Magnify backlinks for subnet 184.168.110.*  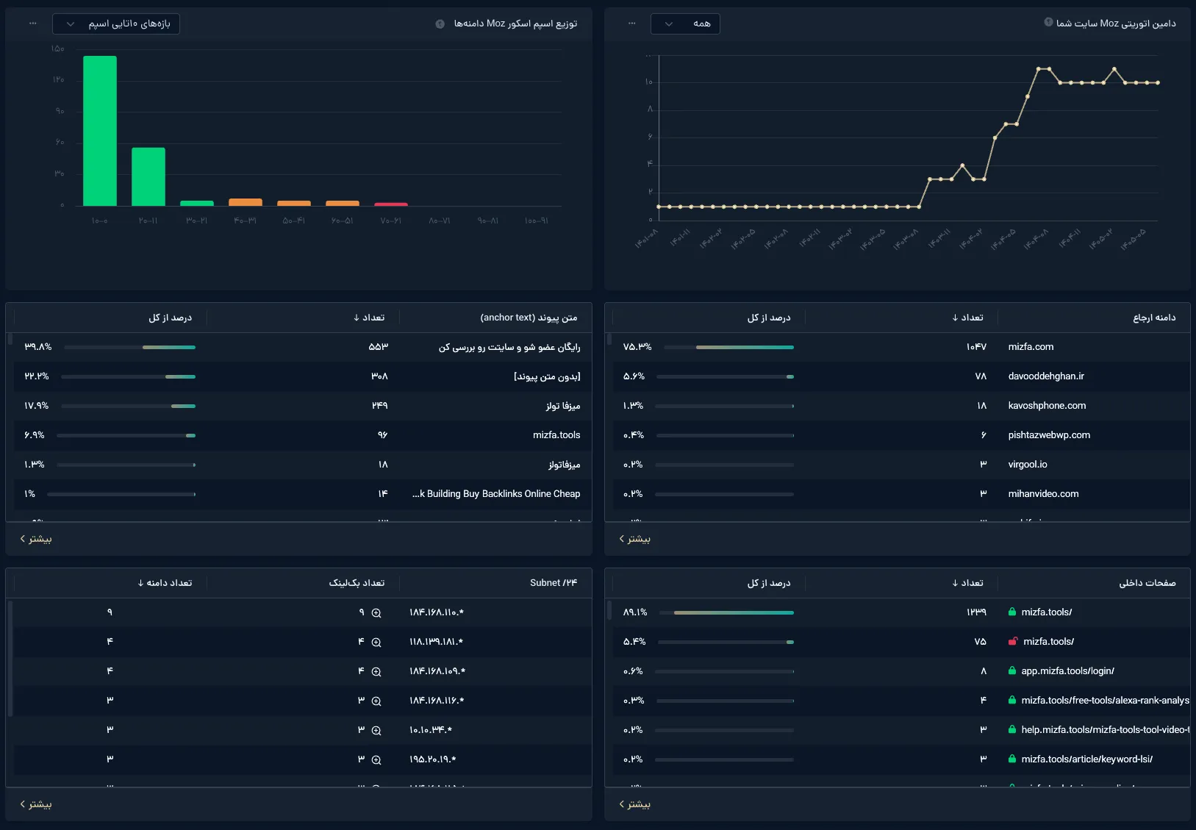coord(376,613)
